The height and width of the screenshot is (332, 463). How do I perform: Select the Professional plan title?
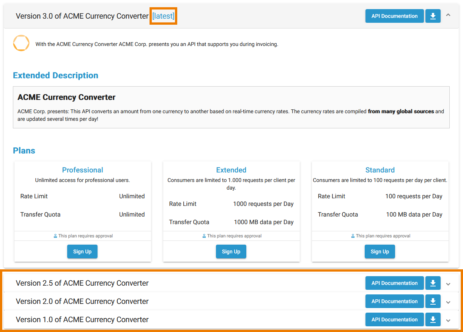point(82,170)
